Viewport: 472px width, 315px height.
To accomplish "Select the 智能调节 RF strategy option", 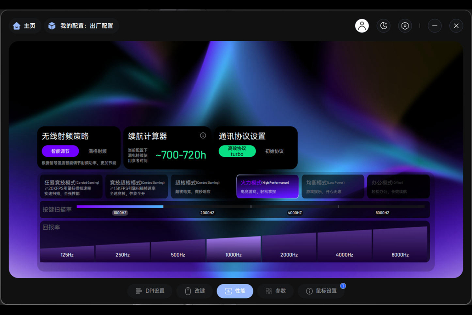I will pyautogui.click(x=60, y=151).
